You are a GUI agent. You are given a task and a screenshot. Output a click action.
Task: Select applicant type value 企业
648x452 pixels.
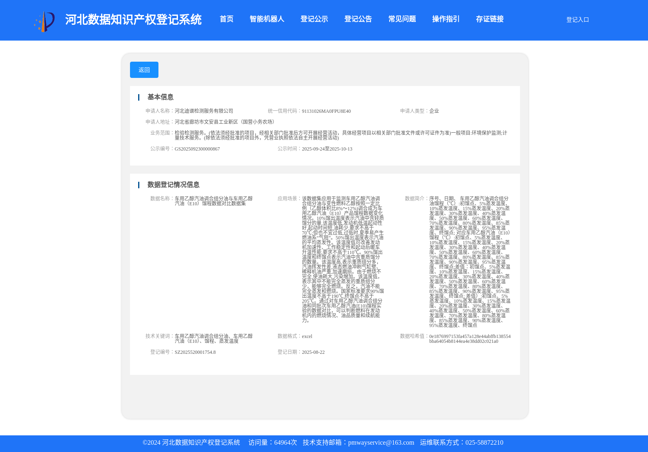(434, 111)
